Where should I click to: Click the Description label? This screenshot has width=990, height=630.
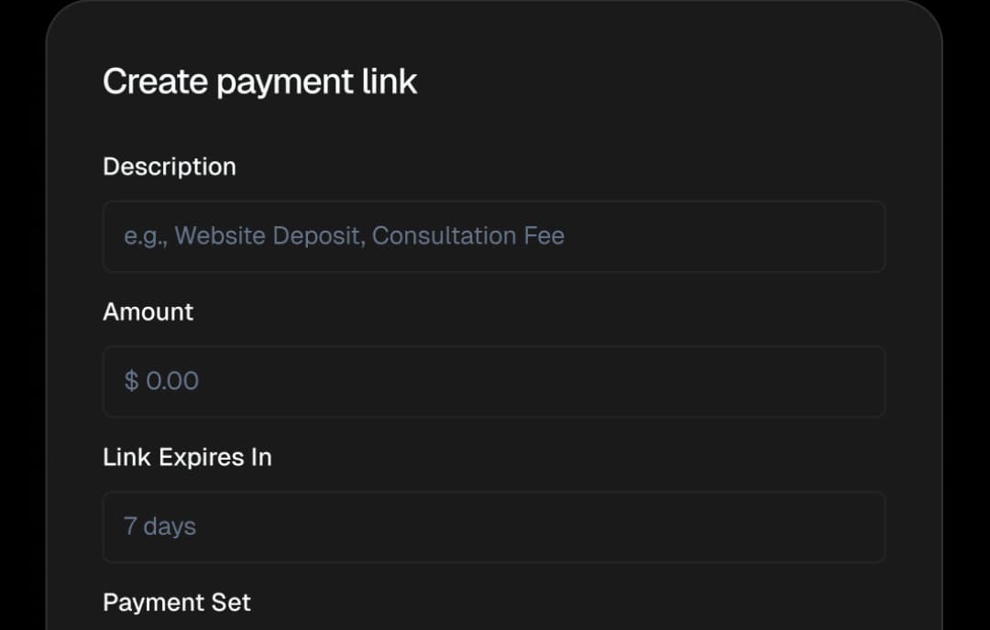click(x=170, y=166)
